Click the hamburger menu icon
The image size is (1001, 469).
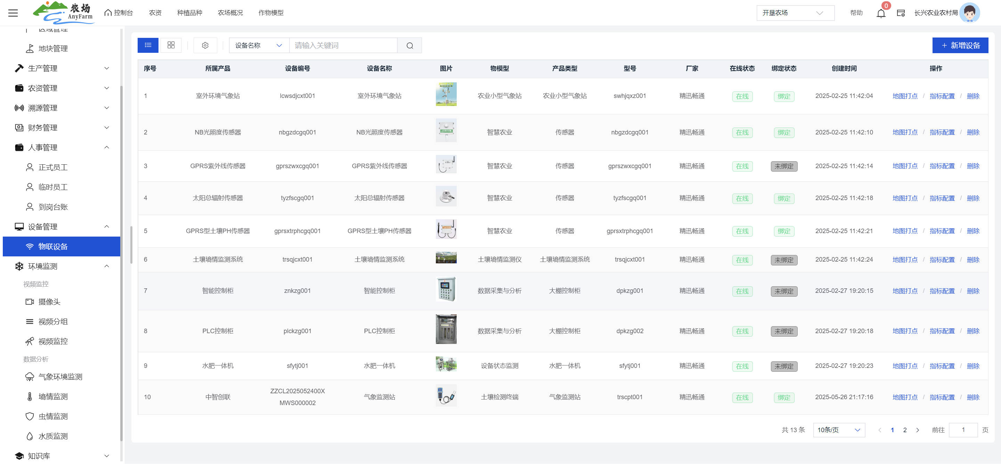click(x=13, y=13)
